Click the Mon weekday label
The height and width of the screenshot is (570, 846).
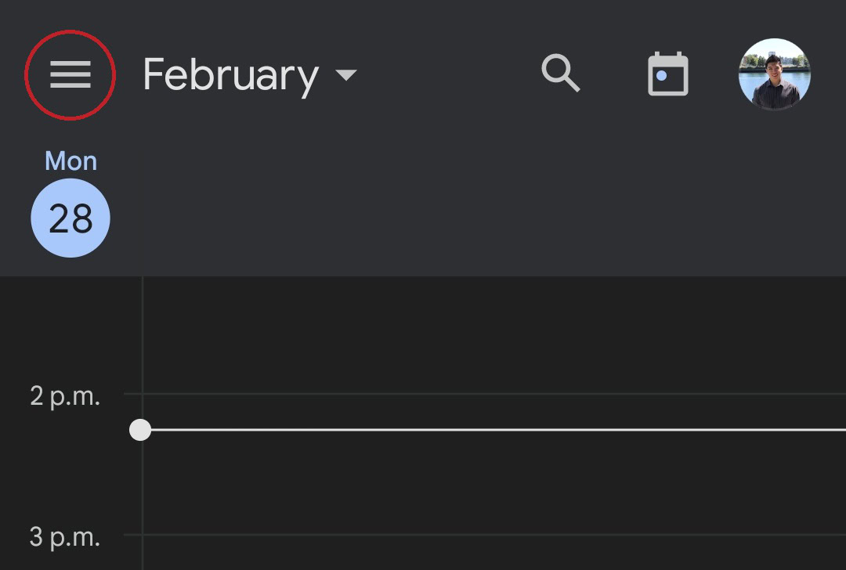point(70,161)
